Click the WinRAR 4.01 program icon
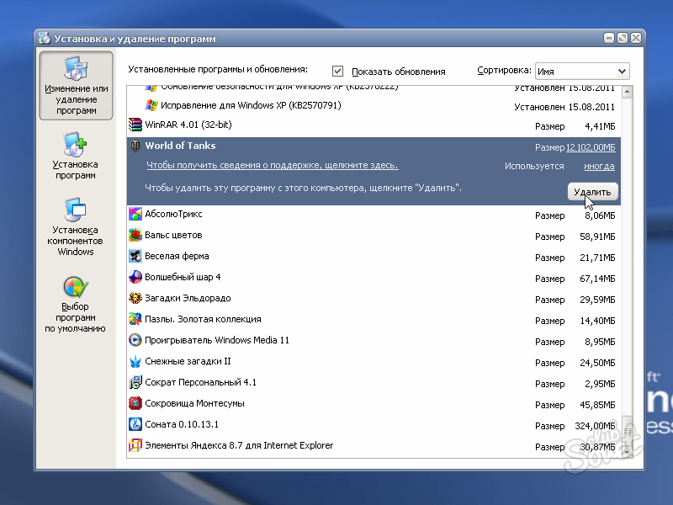673x505 pixels. (135, 125)
